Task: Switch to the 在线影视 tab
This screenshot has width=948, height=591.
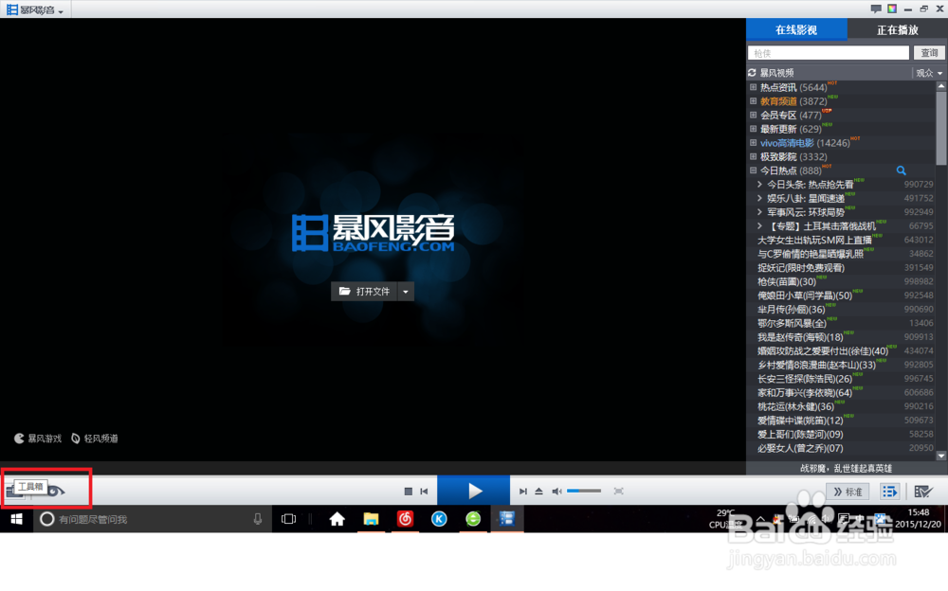Action: tap(796, 29)
